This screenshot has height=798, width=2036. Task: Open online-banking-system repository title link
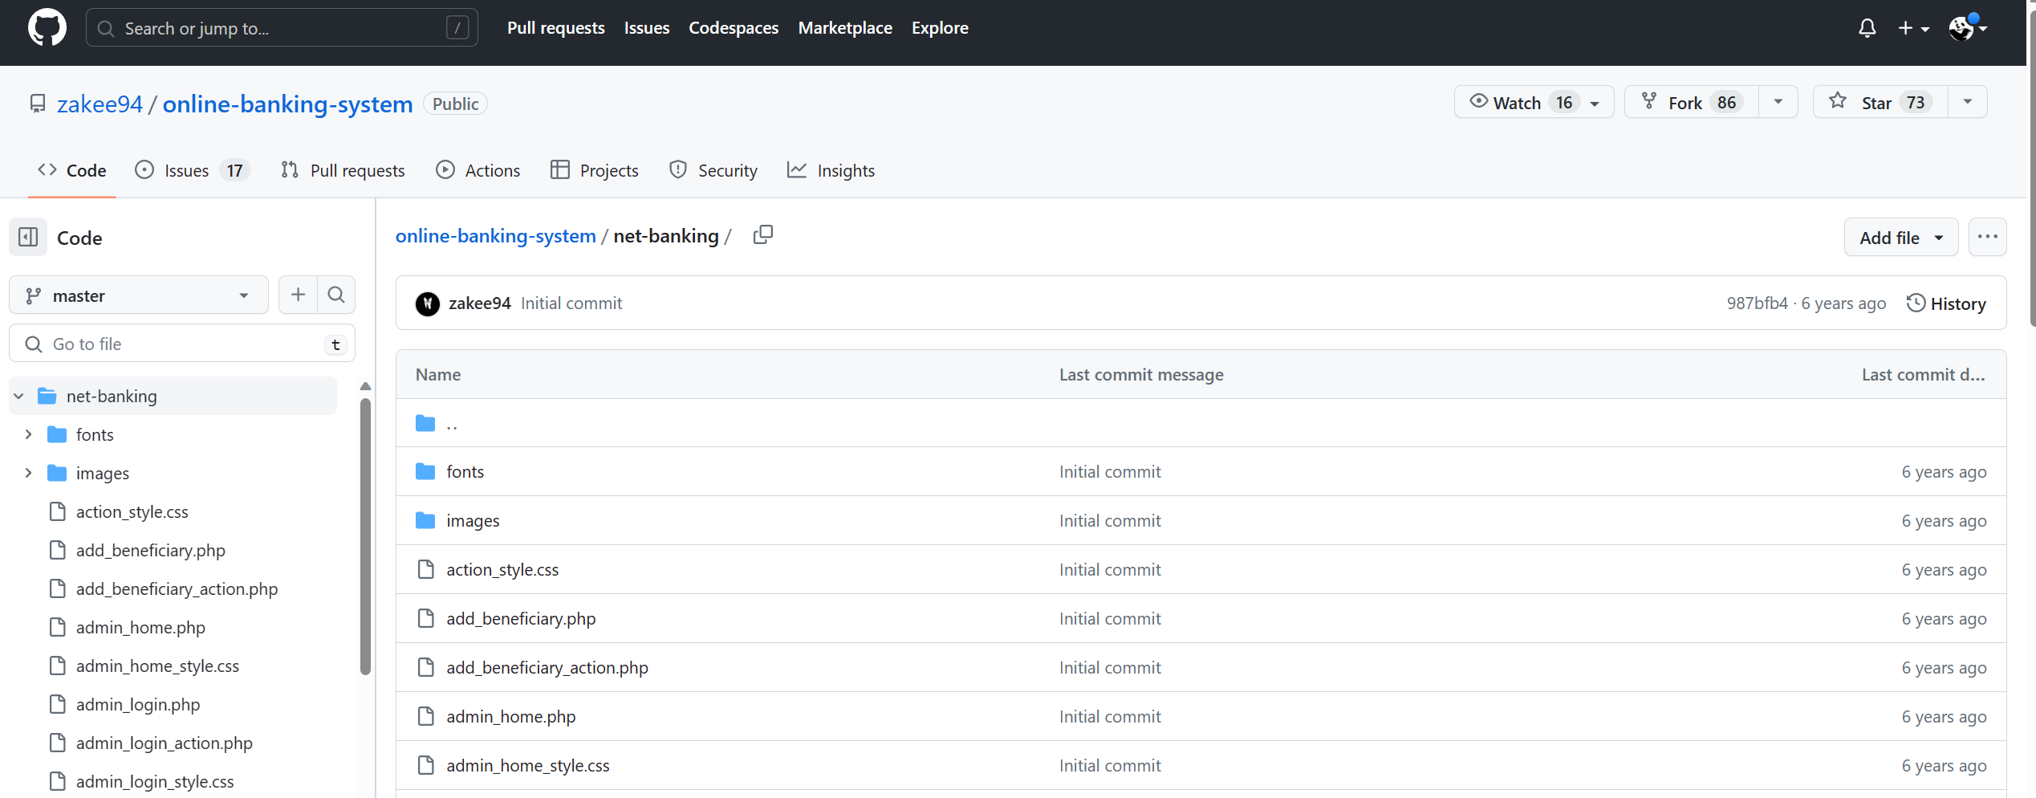coord(287,104)
